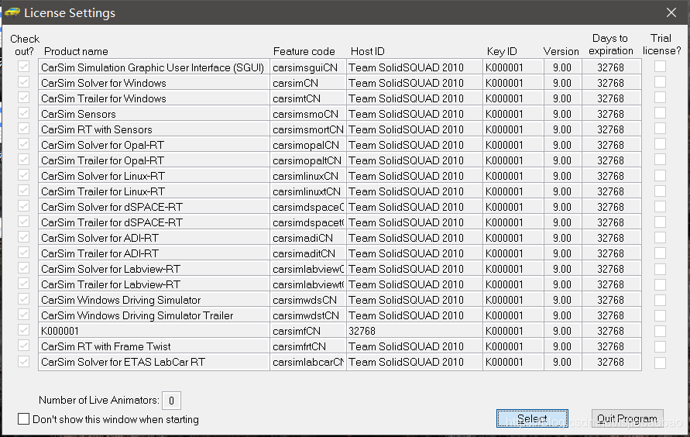
Task: Check trial license for CarSim Solver for dSPACE-RT
Action: click(660, 206)
